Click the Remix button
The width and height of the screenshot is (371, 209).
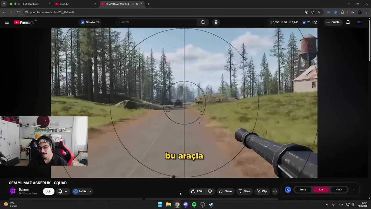pyautogui.click(x=80, y=191)
